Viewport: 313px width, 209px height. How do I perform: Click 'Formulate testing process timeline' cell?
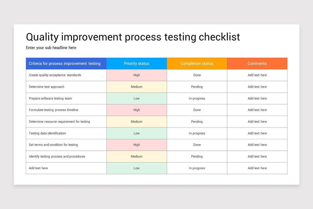tap(66, 110)
